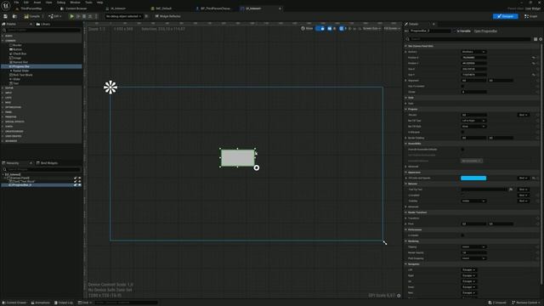Open the Output Log
The width and height of the screenshot is (544, 306).
click(64, 303)
